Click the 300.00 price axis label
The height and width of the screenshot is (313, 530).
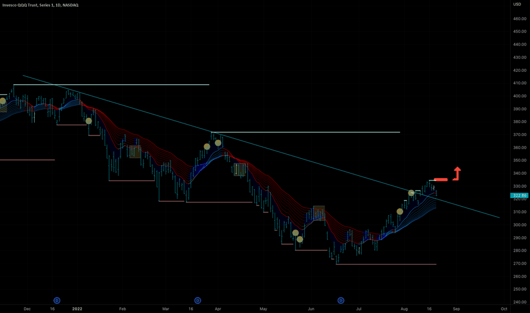click(520, 225)
